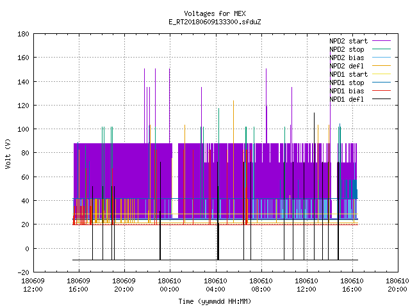The image size is (410, 307).
Task: Click the '180609 16:00' x-axis tick label
Action: [78, 285]
